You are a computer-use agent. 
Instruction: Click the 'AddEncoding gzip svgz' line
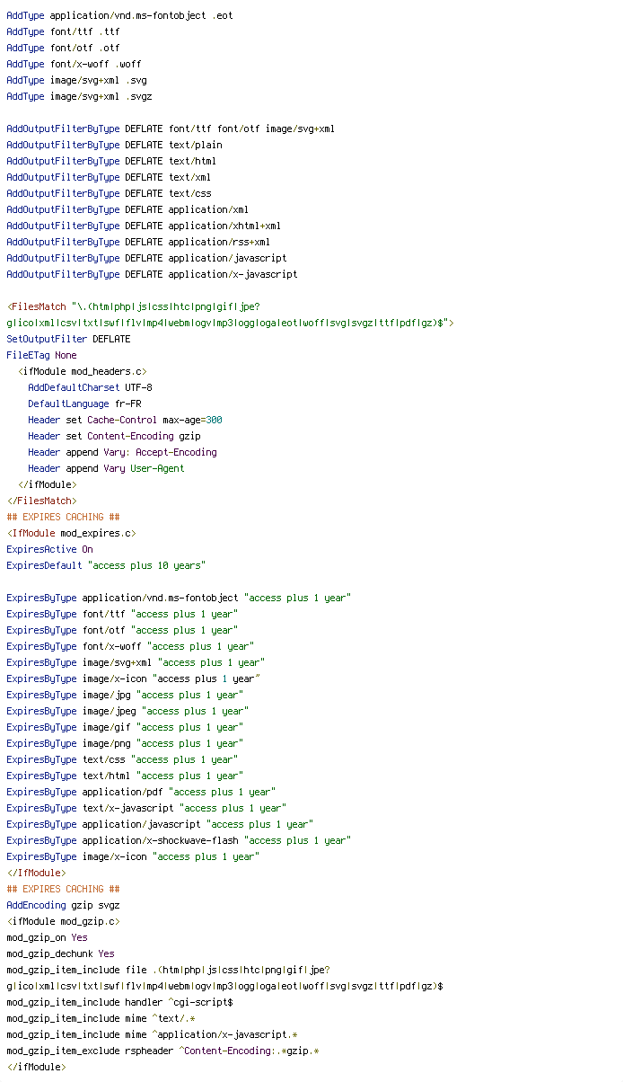point(63,905)
